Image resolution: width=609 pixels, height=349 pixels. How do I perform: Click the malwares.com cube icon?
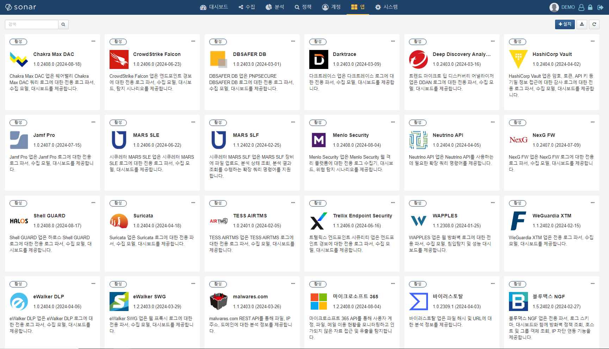click(219, 302)
